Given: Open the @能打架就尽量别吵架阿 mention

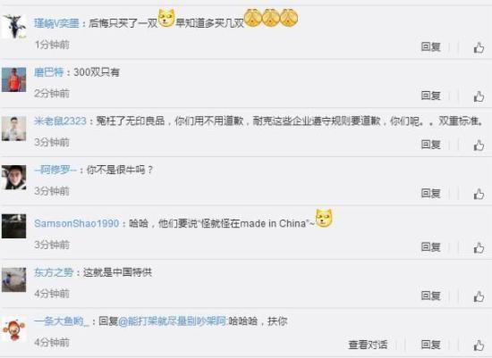Looking at the screenshot, I should click(173, 321).
